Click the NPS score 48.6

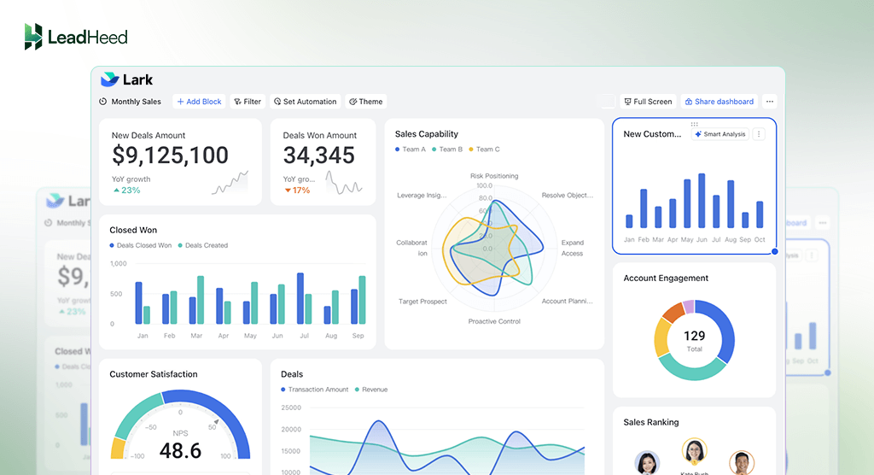[180, 450]
